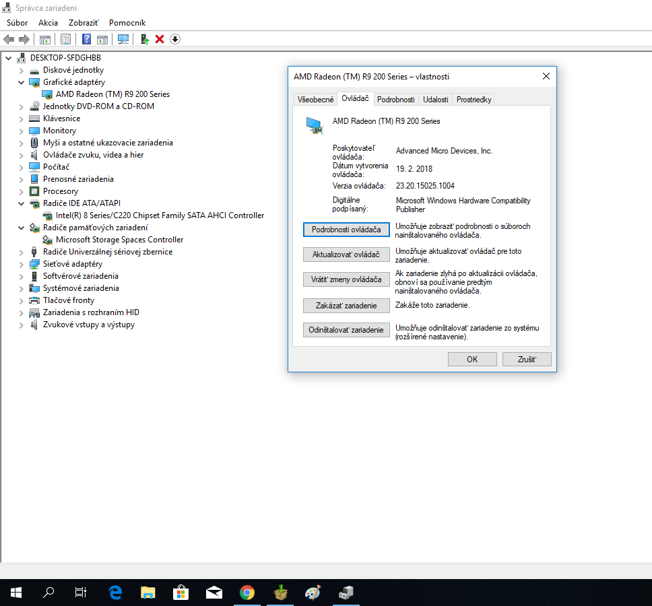Click Podrobnosti ovládača button
This screenshot has width=652, height=606.
[x=346, y=230]
